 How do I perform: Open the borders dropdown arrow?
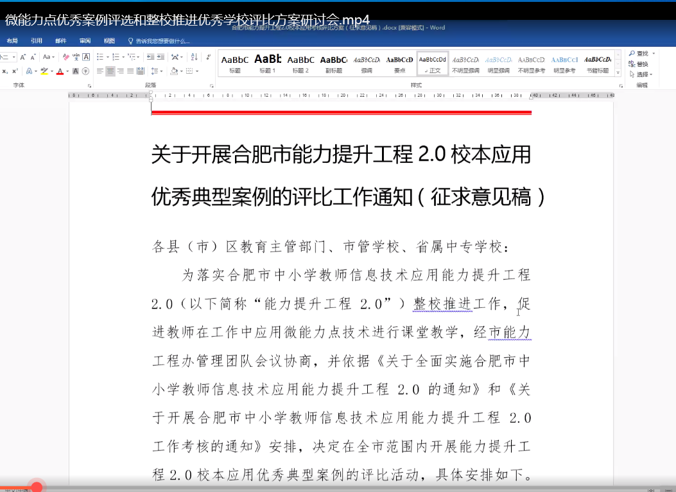(x=197, y=71)
